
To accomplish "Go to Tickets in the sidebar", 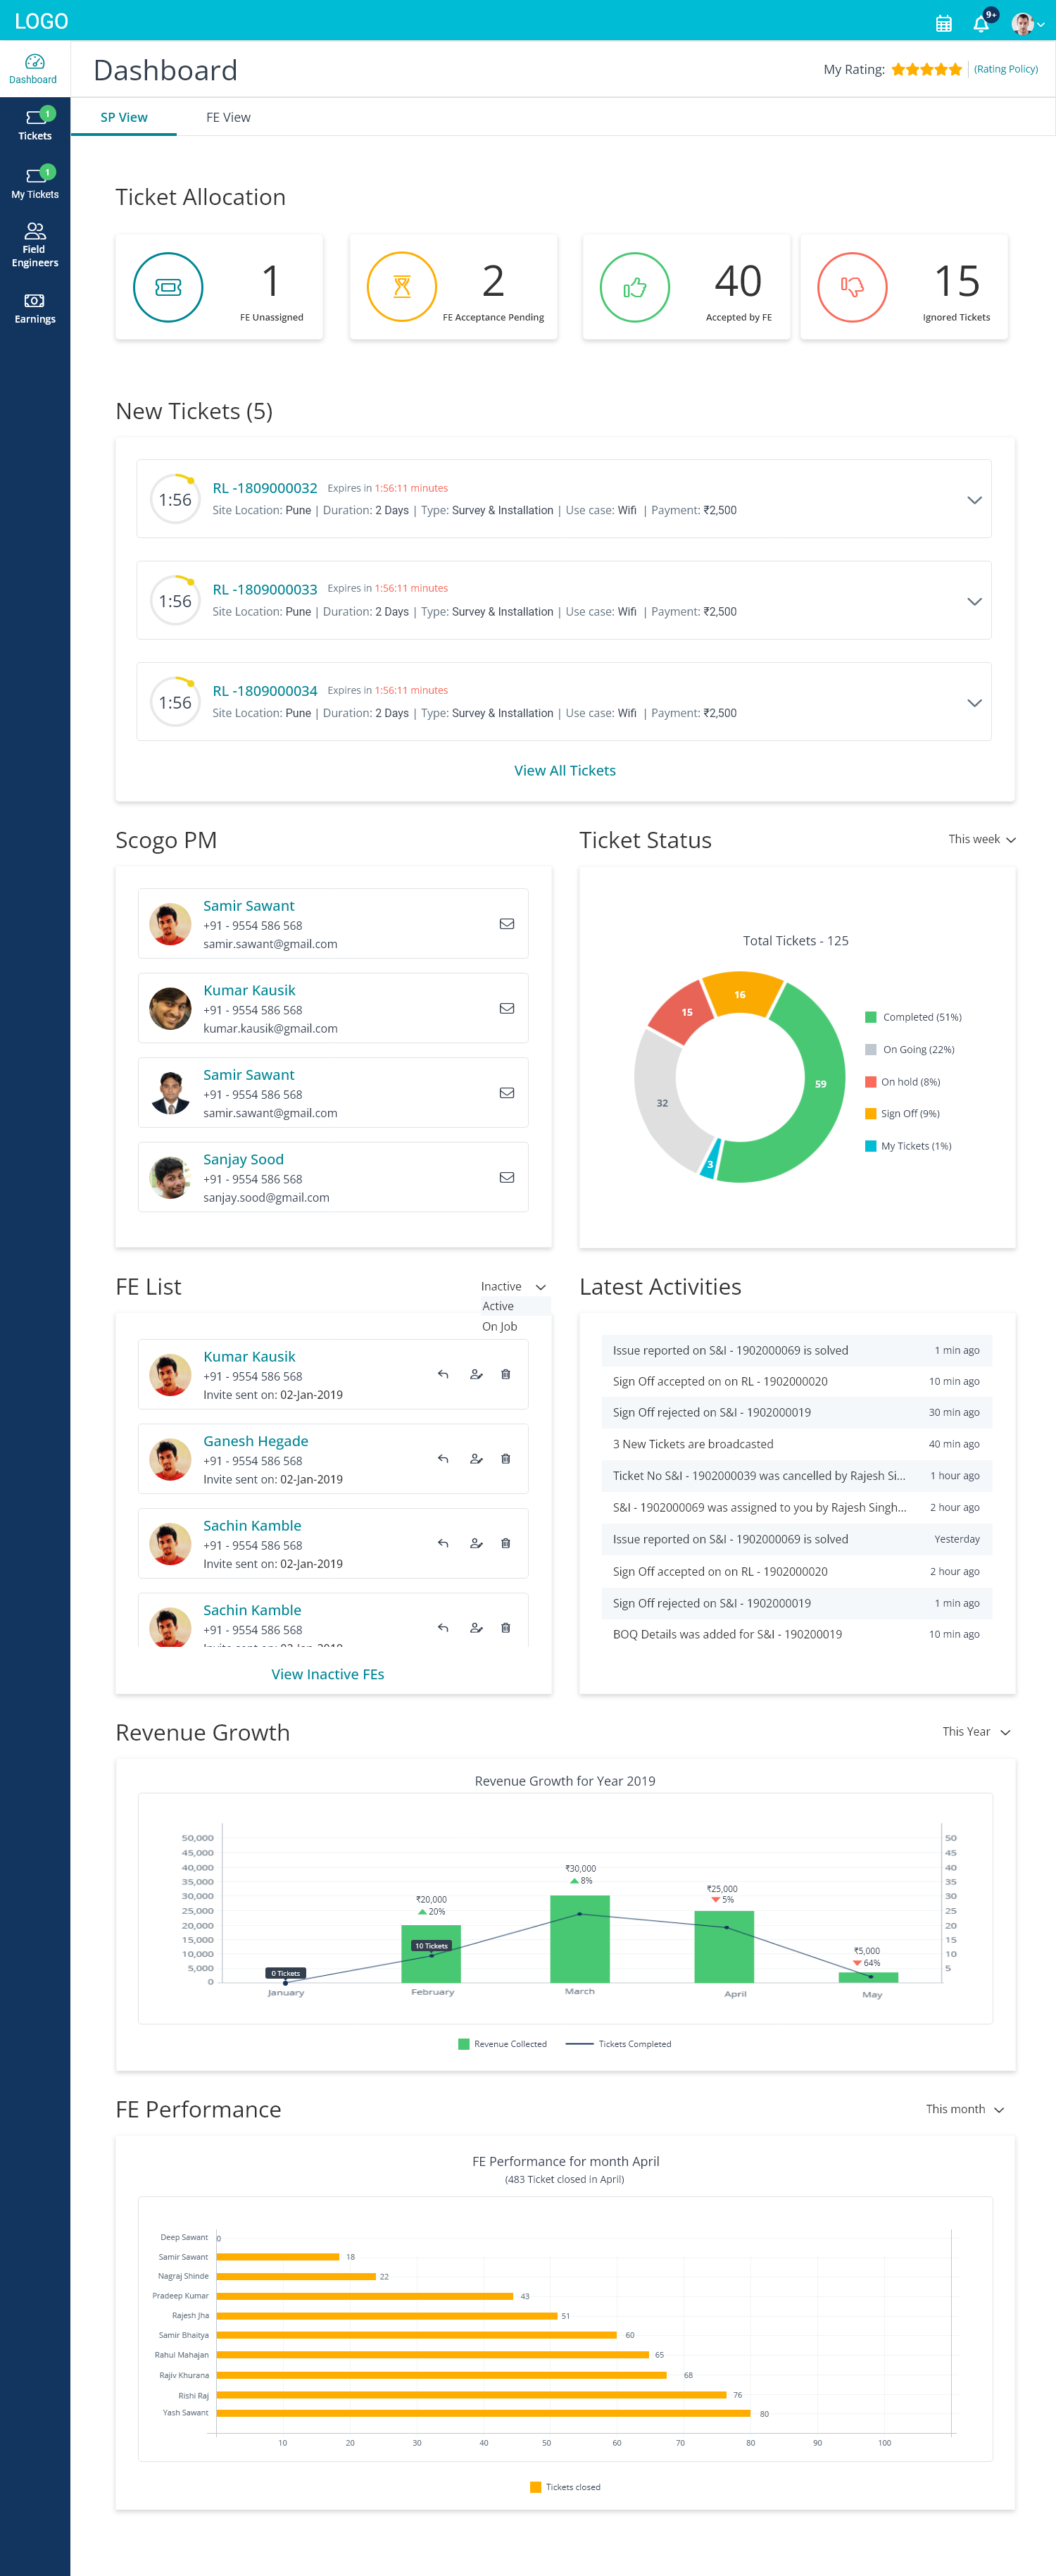I will coord(35,124).
